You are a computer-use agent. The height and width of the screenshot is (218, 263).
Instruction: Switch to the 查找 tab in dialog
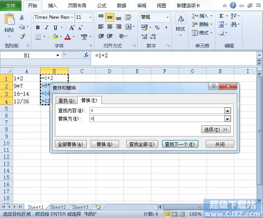click(66, 101)
